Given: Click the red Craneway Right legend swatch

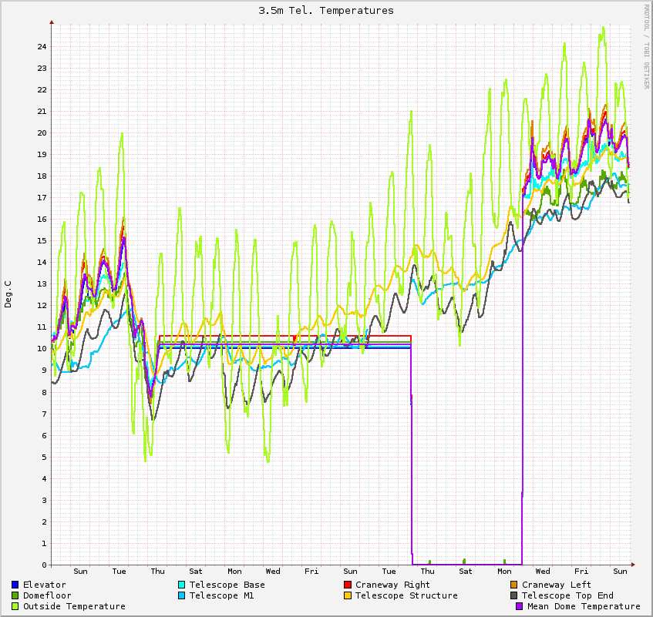Looking at the screenshot, I should 348,585.
